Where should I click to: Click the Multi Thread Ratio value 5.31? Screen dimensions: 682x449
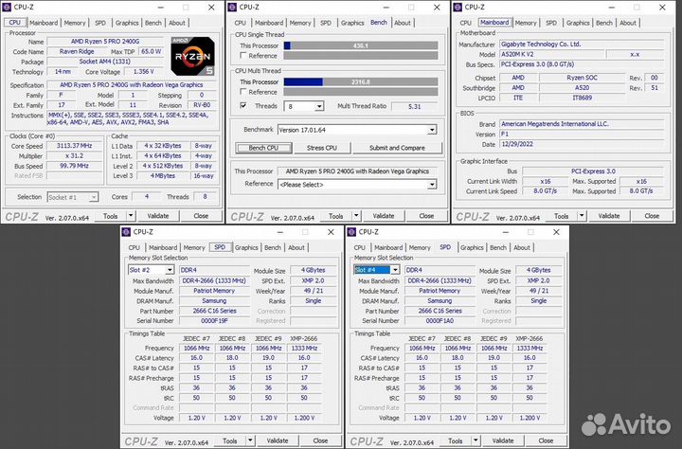[415, 106]
